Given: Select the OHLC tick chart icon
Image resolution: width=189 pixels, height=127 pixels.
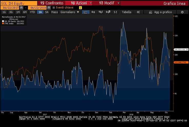Looking at the screenshot, I should [115, 12].
